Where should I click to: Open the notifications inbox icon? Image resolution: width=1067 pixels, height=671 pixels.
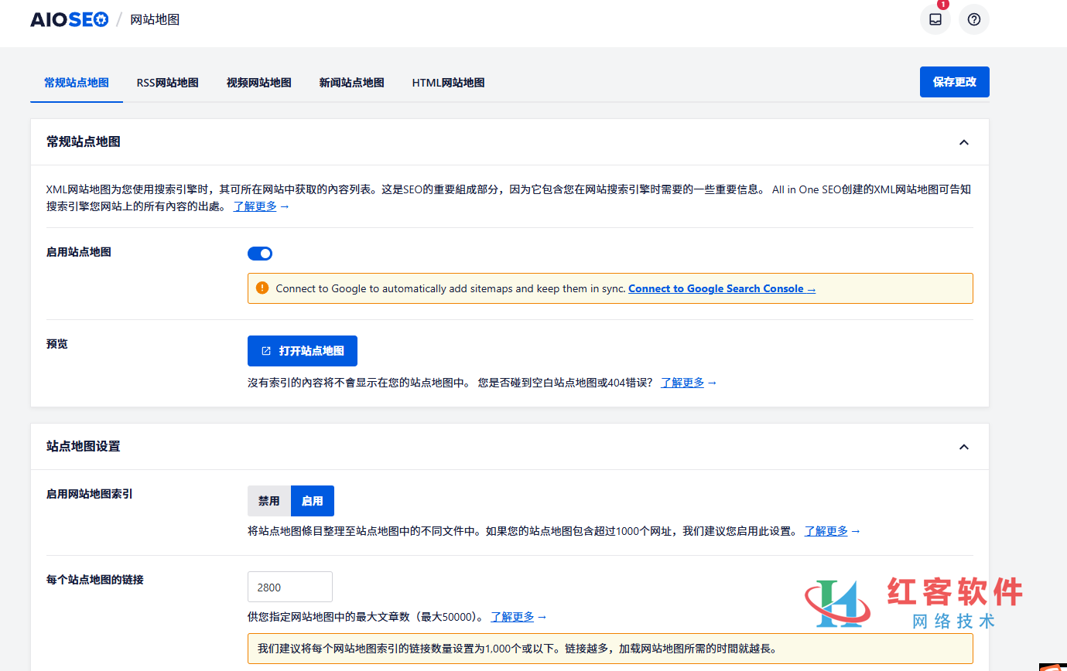tap(935, 19)
